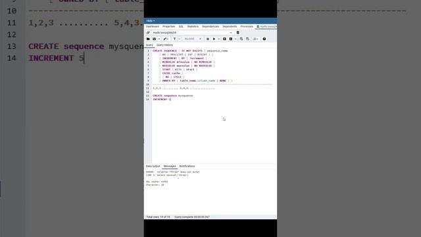This screenshot has height=237, width=421.
Task: Open the Help menu
Action: (x=151, y=20)
